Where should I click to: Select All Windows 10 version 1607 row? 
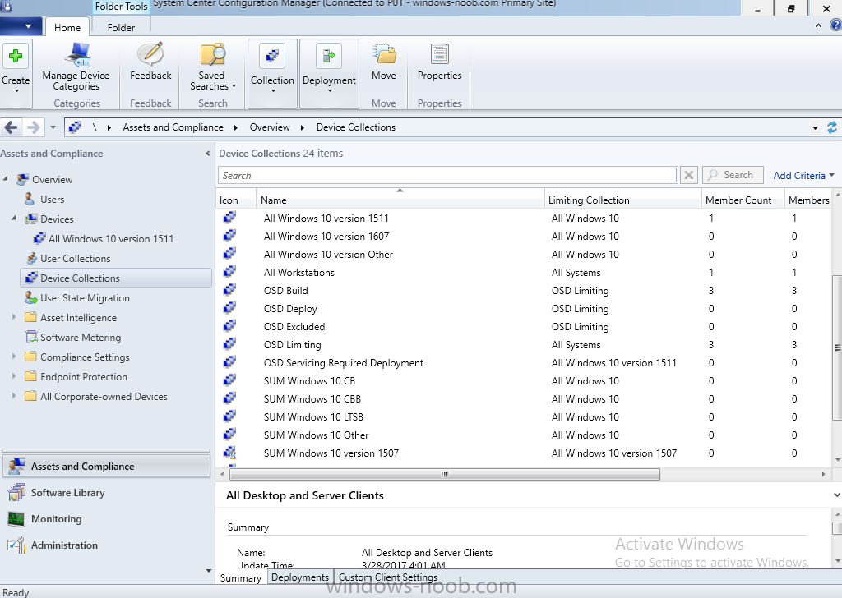point(524,236)
